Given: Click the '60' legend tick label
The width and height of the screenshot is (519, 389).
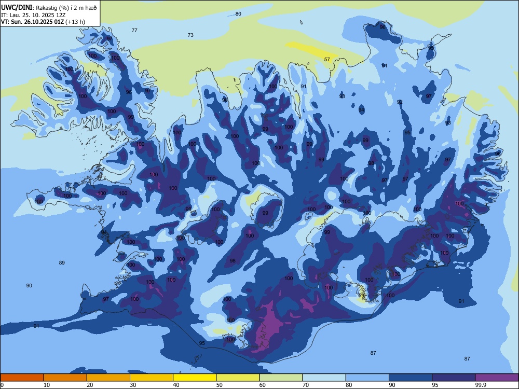Looking at the screenshot, I should (x=263, y=385).
